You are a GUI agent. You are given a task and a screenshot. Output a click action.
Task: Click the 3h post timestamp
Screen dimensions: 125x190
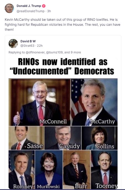coord(49,11)
